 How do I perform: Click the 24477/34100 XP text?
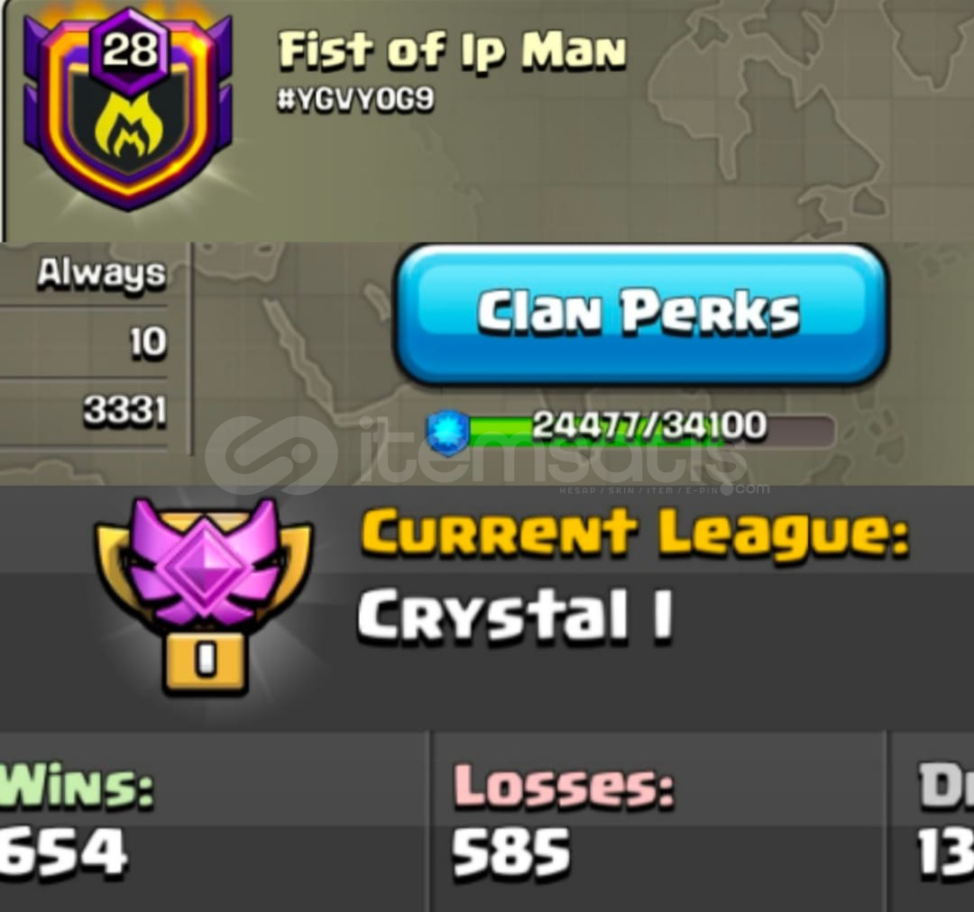649,425
